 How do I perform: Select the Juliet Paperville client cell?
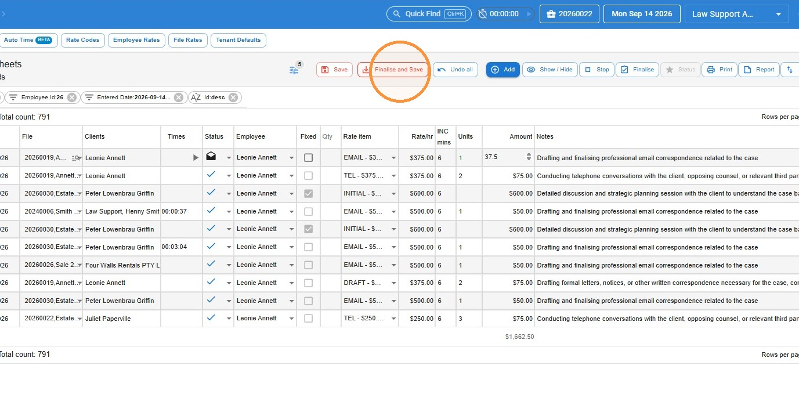pyautogui.click(x=121, y=319)
